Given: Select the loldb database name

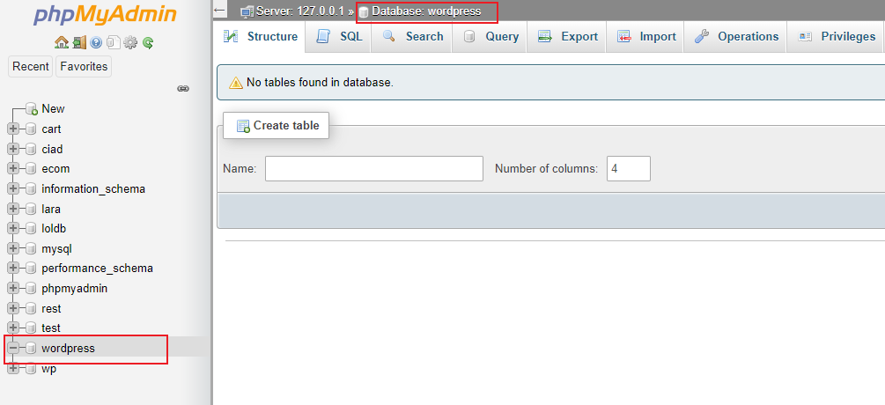Looking at the screenshot, I should tap(55, 228).
